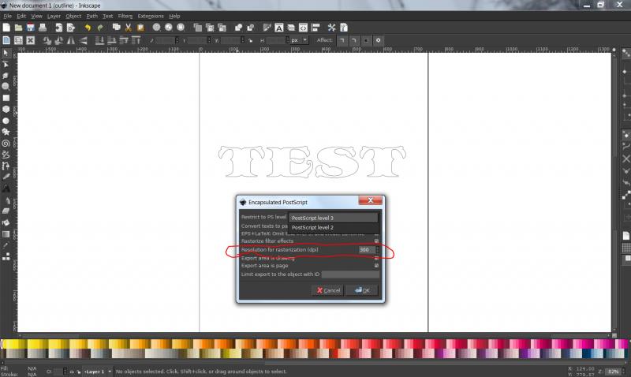The image size is (631, 377).
Task: Click the Undo arrow icon
Action: point(88,28)
